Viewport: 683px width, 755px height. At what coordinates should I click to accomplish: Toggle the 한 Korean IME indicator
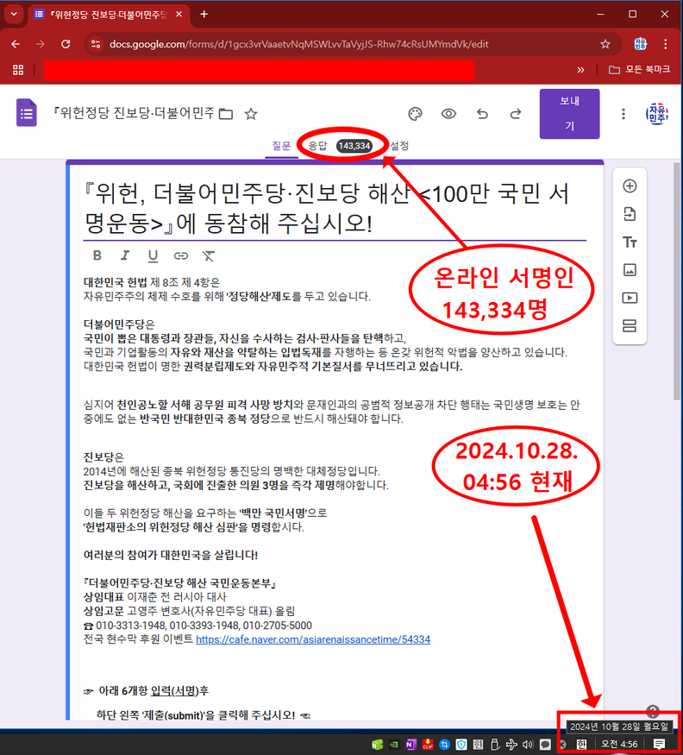581,745
